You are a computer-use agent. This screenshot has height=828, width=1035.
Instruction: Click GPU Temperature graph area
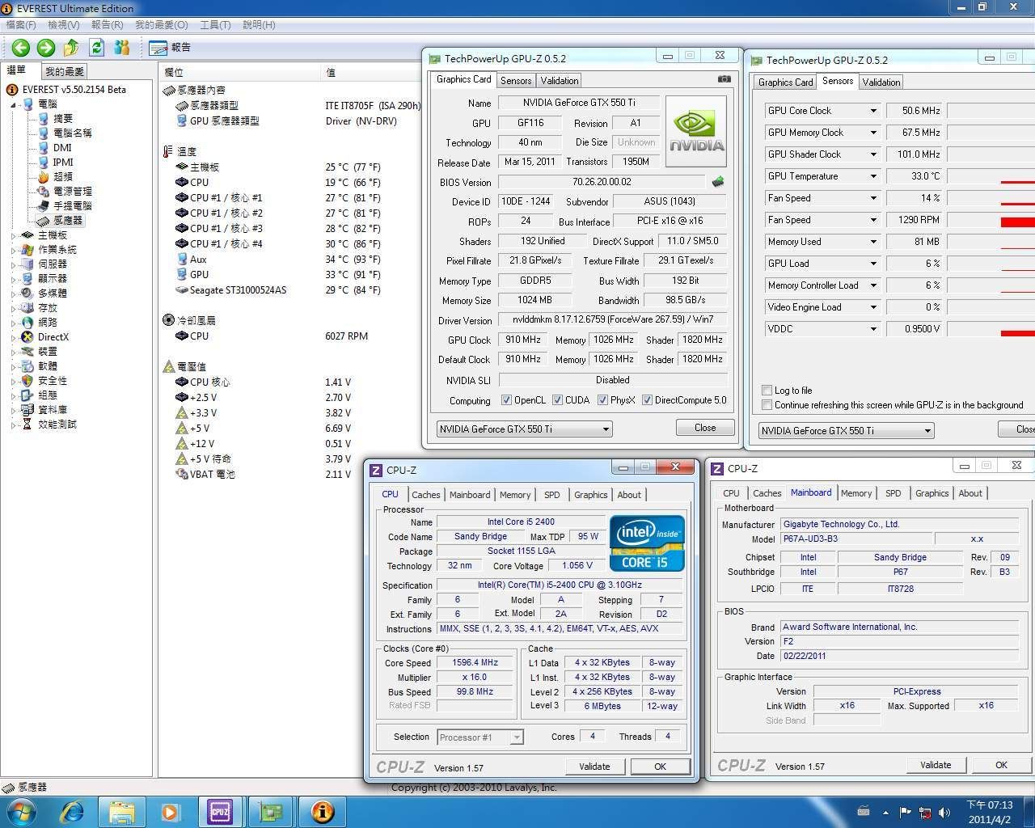click(991, 176)
